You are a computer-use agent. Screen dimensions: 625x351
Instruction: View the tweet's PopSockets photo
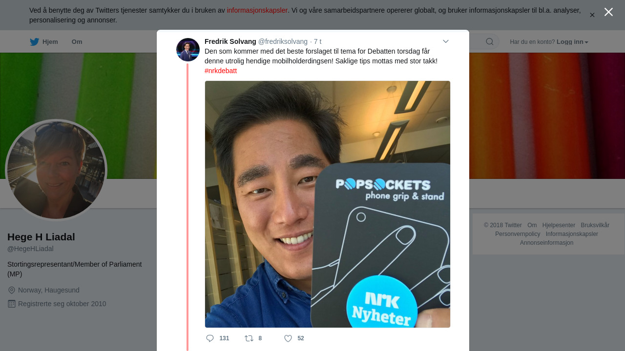[328, 204]
